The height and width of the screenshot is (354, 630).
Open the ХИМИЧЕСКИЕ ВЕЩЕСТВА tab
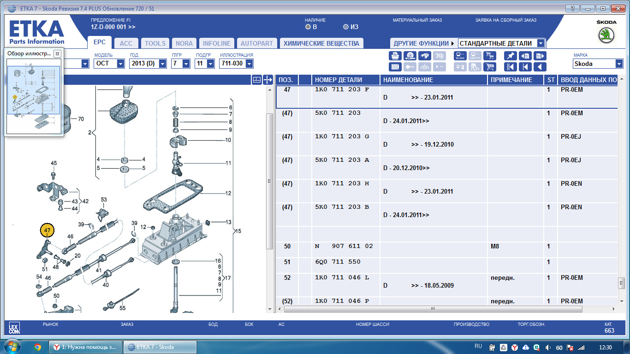click(321, 43)
